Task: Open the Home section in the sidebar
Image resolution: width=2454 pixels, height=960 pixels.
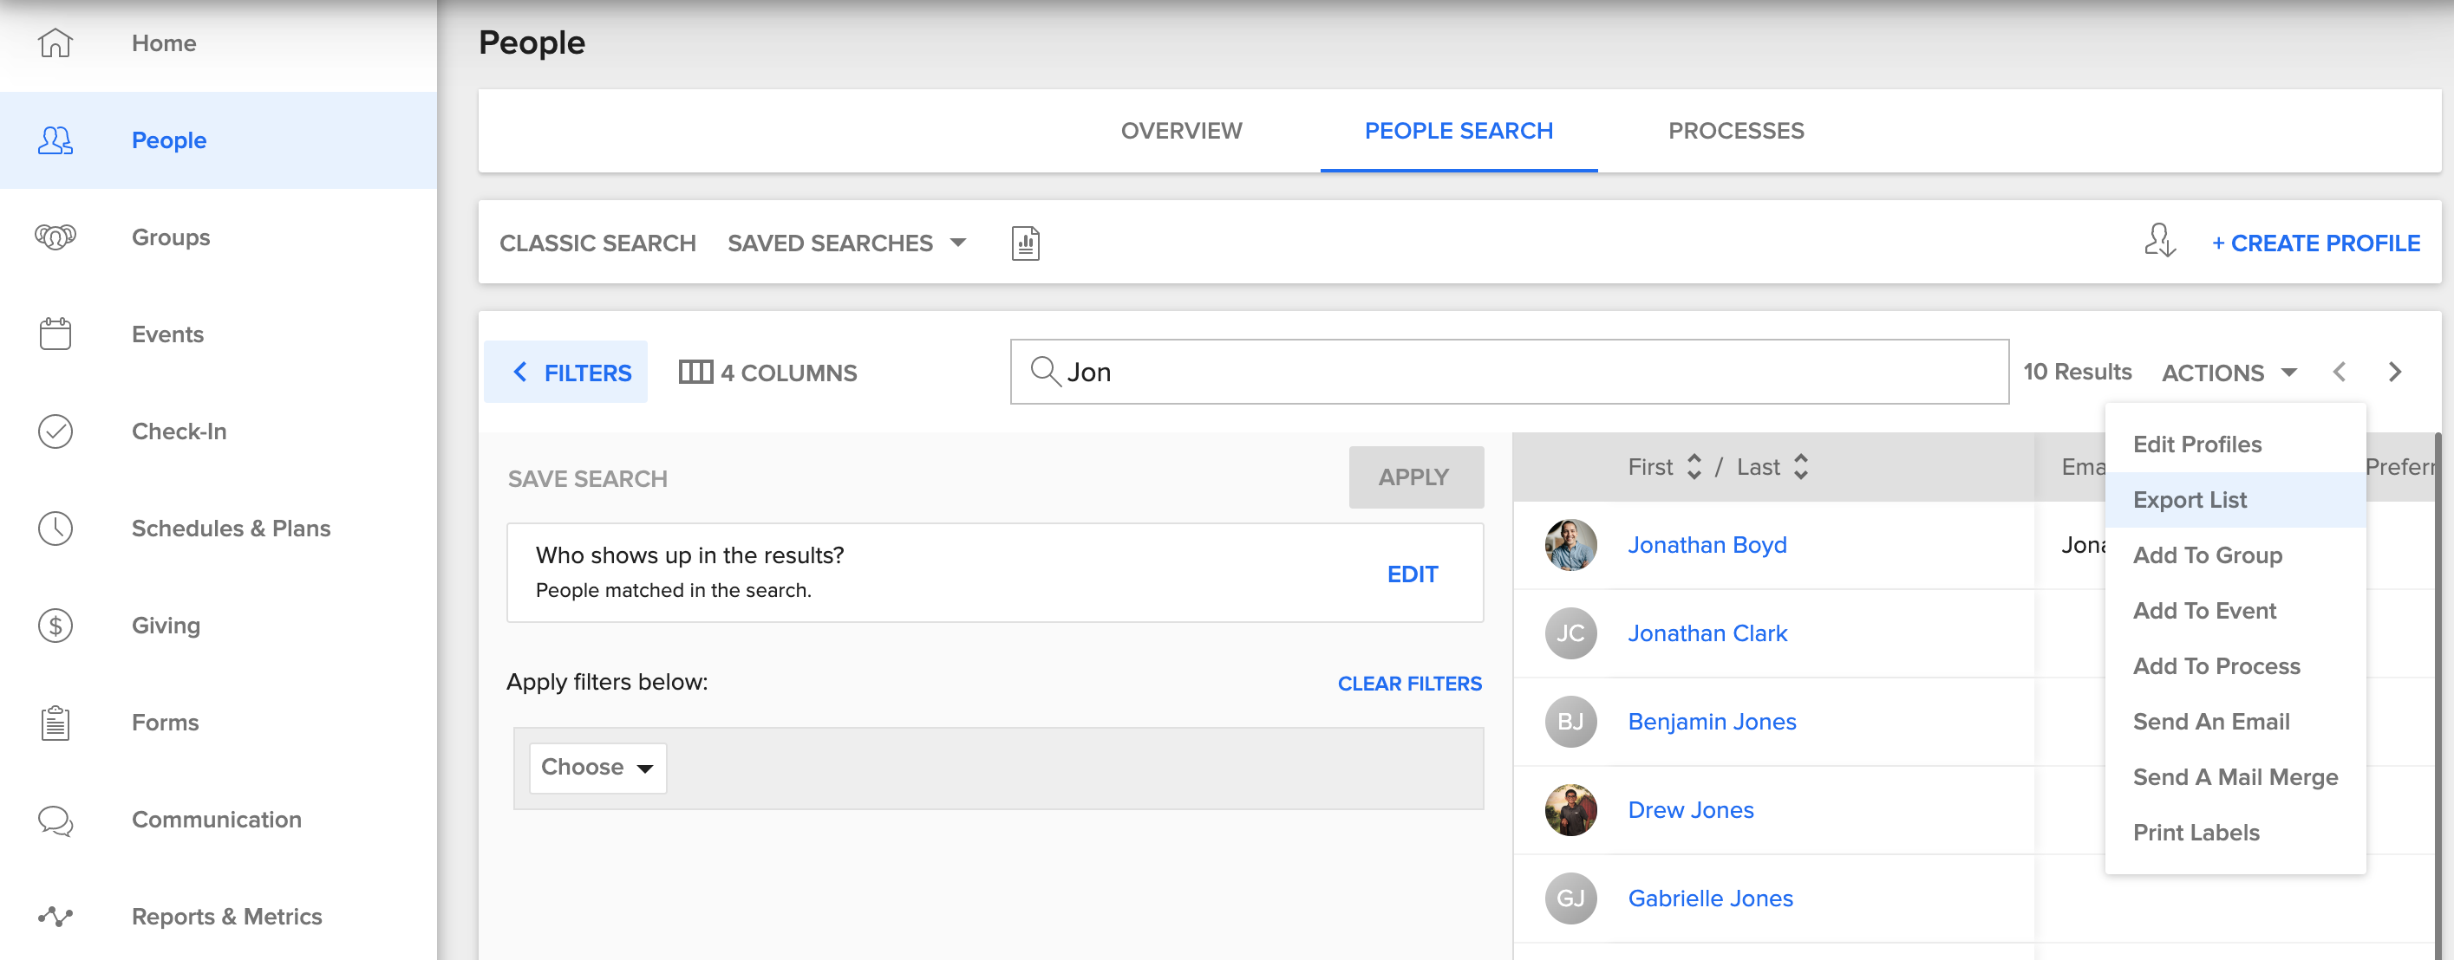Action: point(163,42)
